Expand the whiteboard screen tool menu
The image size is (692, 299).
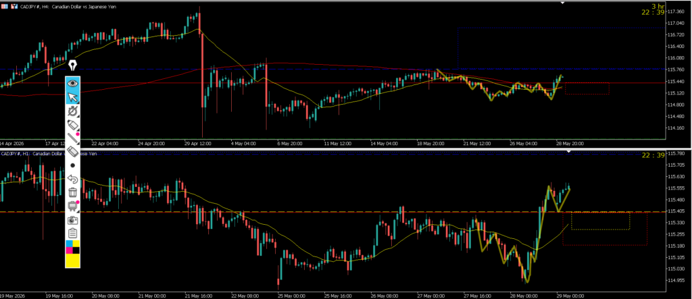pos(73,206)
